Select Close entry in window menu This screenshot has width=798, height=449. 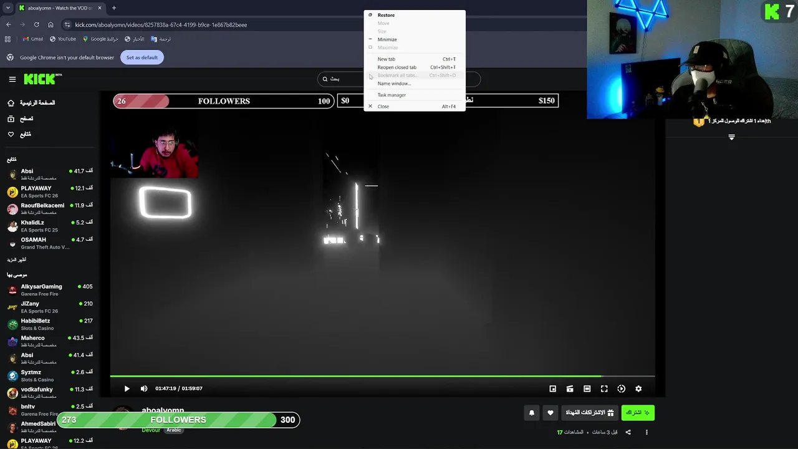[x=414, y=107]
